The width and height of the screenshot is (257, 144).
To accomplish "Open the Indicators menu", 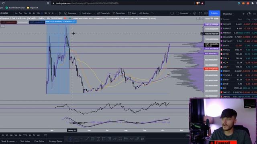I will pyautogui.click(x=85, y=13).
